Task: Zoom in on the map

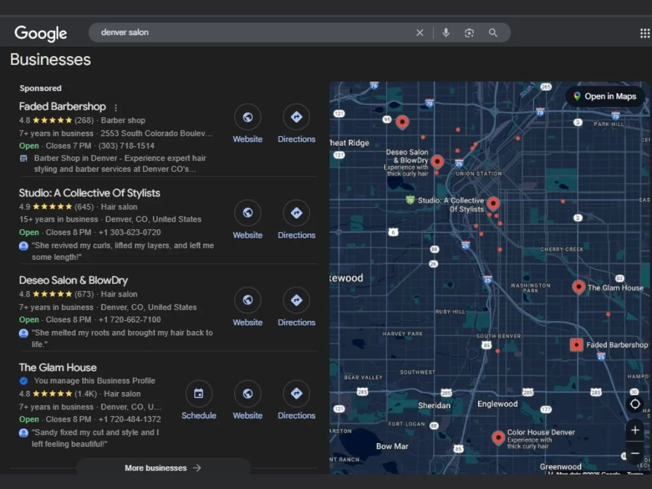Action: pyautogui.click(x=635, y=430)
